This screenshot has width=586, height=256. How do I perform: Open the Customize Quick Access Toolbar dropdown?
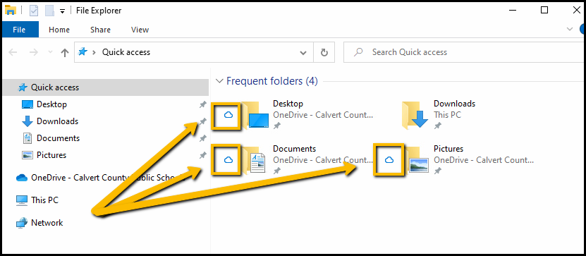click(62, 11)
